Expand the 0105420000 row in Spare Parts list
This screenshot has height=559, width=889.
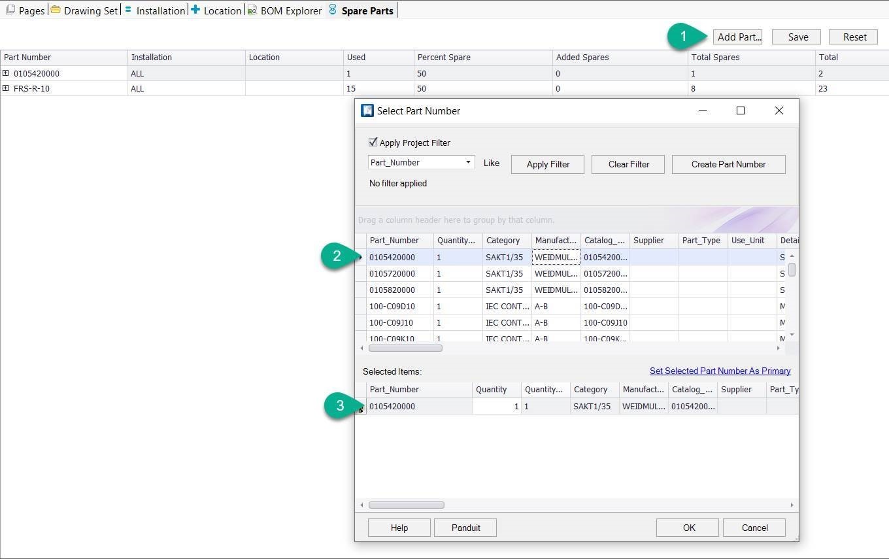tap(7, 73)
